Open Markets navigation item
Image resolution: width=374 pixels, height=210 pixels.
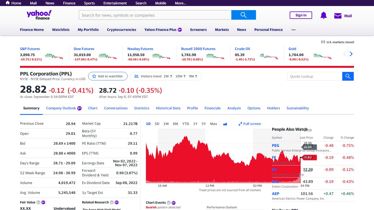click(x=222, y=30)
